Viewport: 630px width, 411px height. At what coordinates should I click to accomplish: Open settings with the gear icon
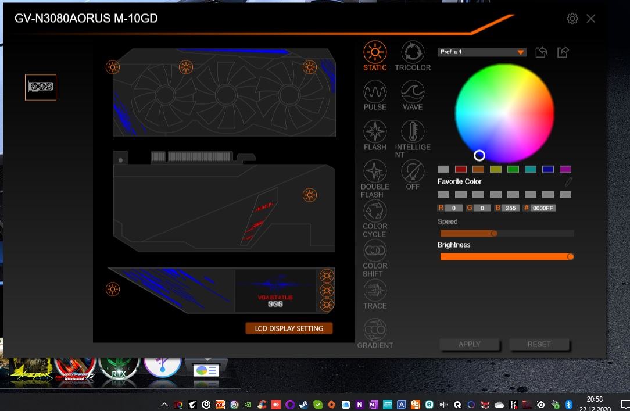(x=572, y=19)
